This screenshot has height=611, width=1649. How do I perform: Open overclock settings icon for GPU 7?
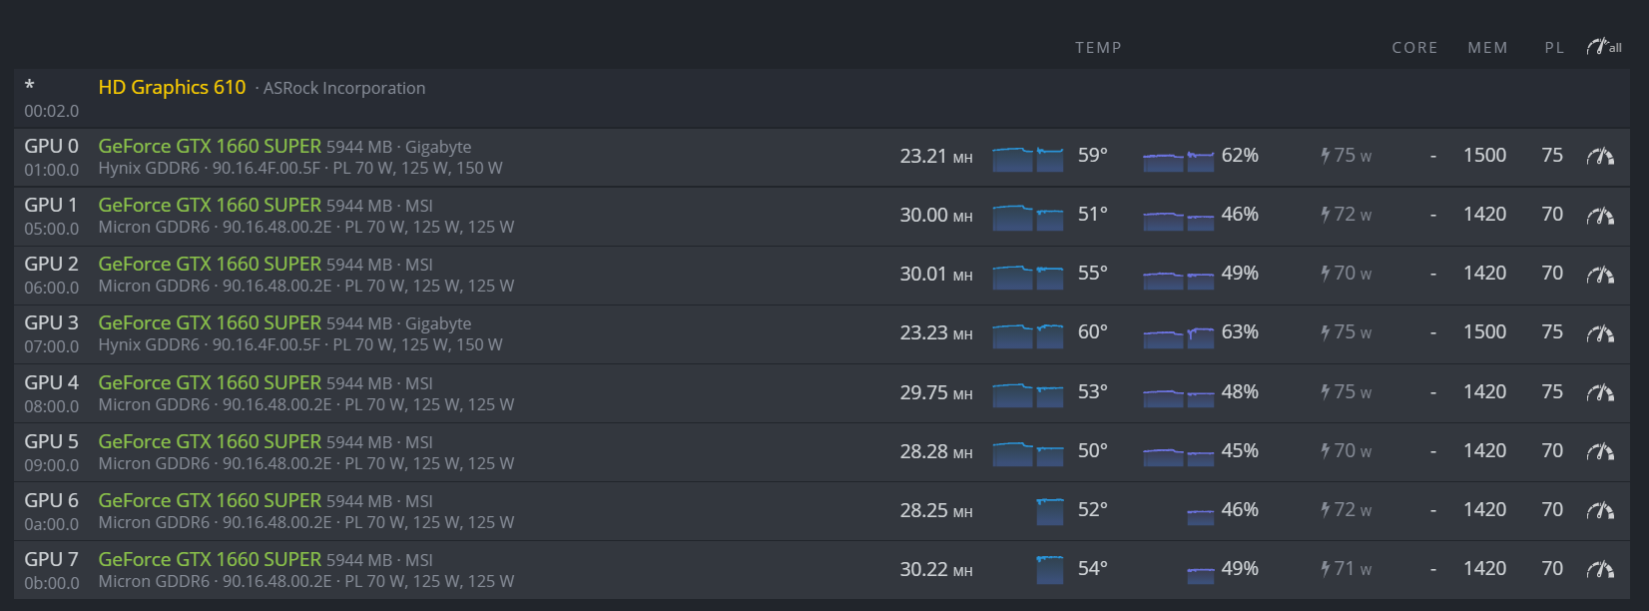[x=1600, y=569]
